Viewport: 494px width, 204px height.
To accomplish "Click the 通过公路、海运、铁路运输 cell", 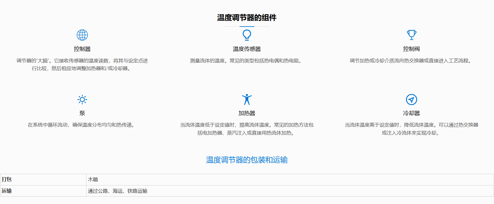I will [117, 191].
